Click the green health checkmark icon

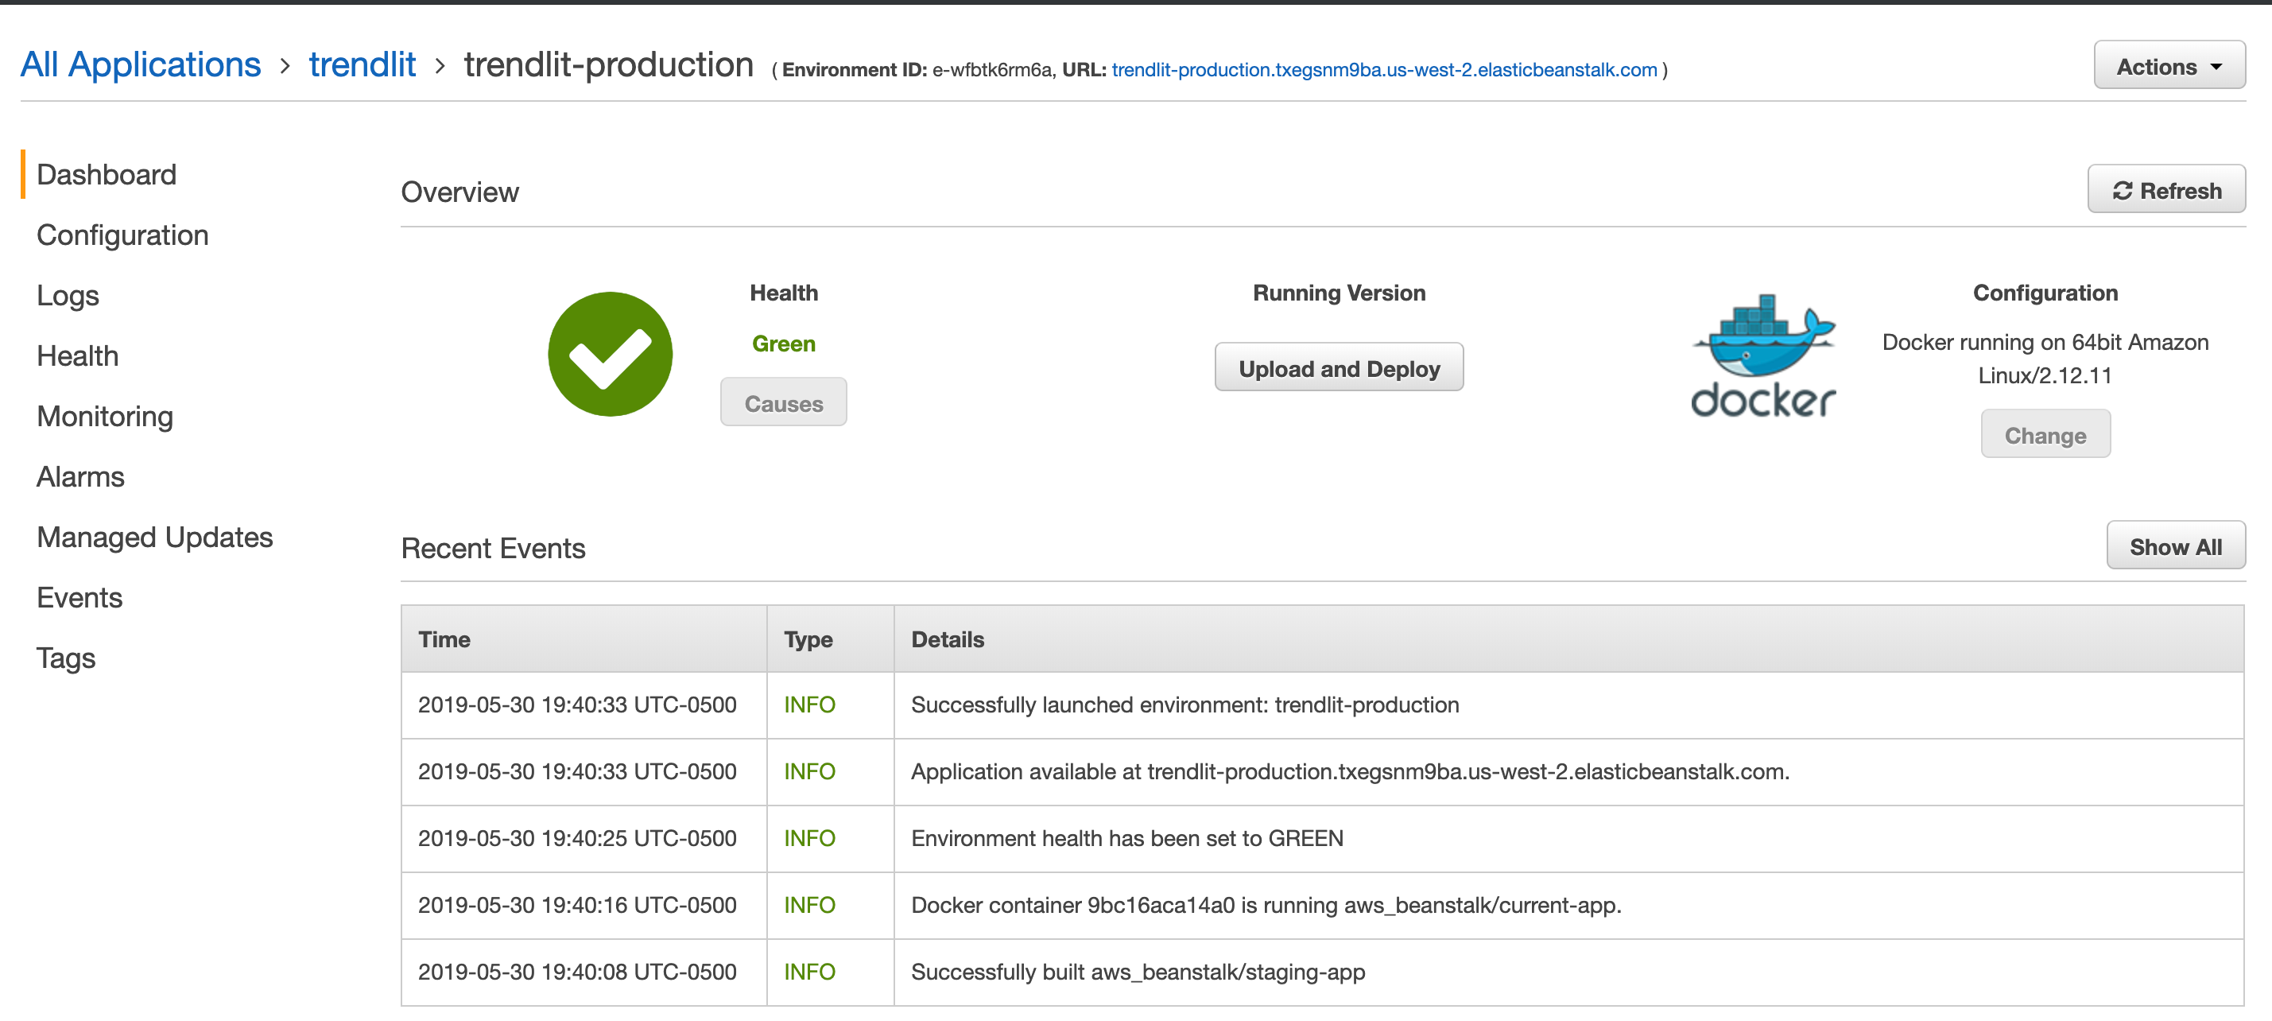pyautogui.click(x=610, y=354)
